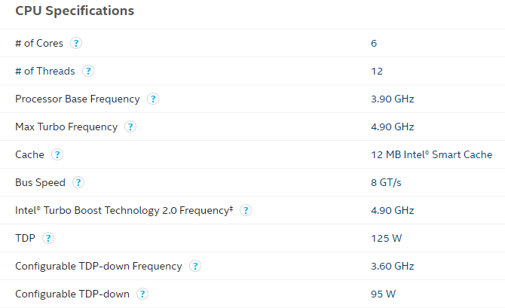Open the Bus Speed info icon

(78, 182)
